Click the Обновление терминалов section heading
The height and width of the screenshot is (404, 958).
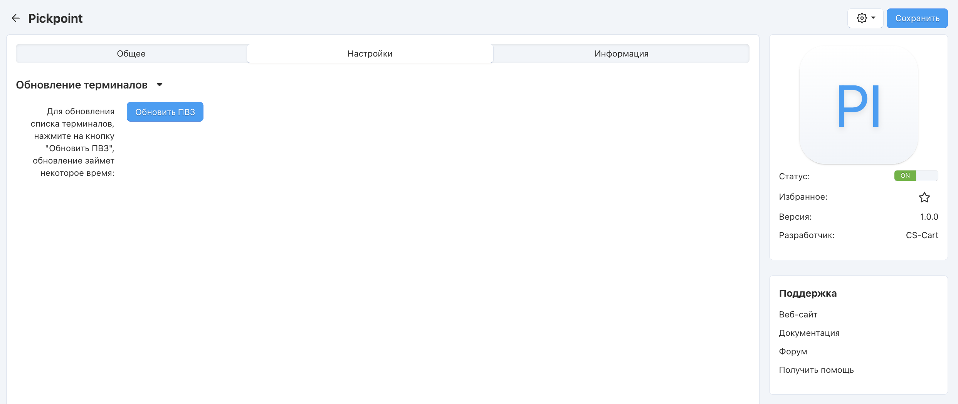[82, 85]
